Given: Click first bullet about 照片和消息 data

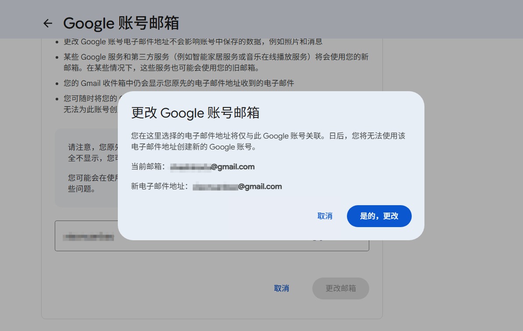Looking at the screenshot, I should coord(193,42).
